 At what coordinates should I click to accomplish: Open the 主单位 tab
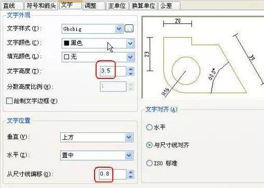117,6
